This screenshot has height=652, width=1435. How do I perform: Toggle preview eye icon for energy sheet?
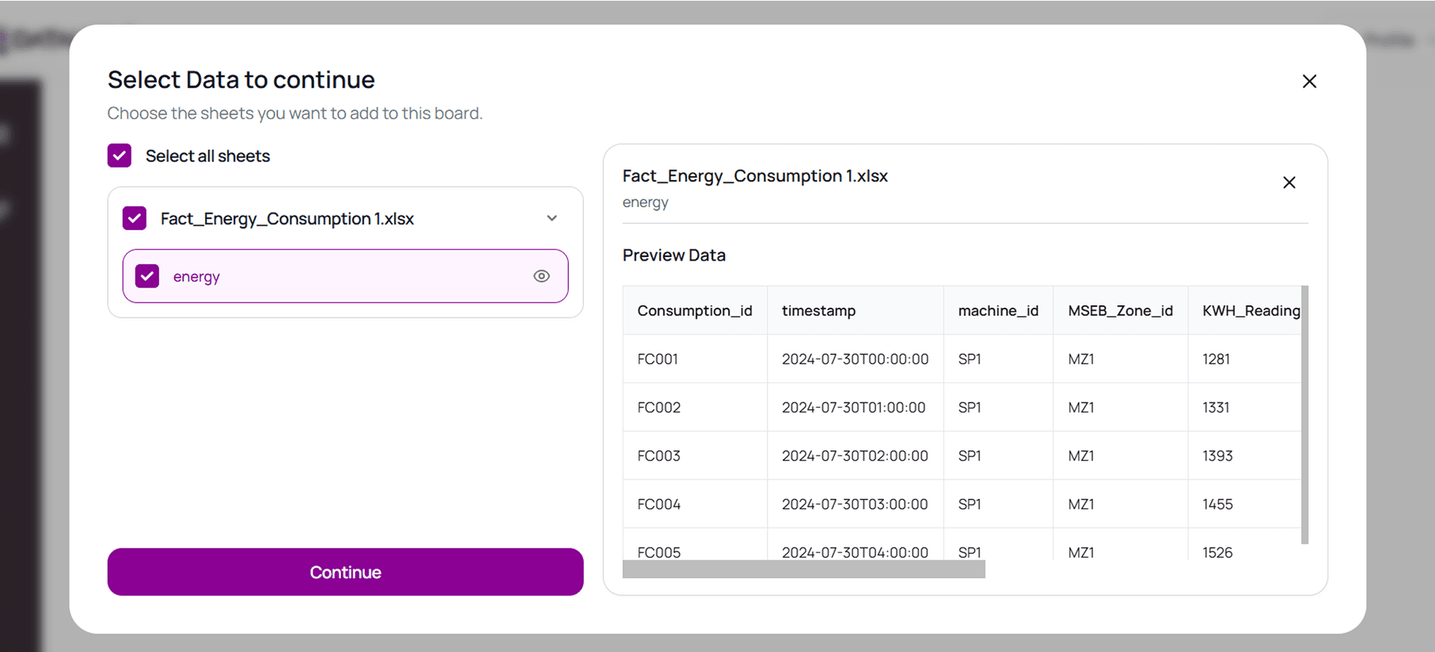click(541, 276)
